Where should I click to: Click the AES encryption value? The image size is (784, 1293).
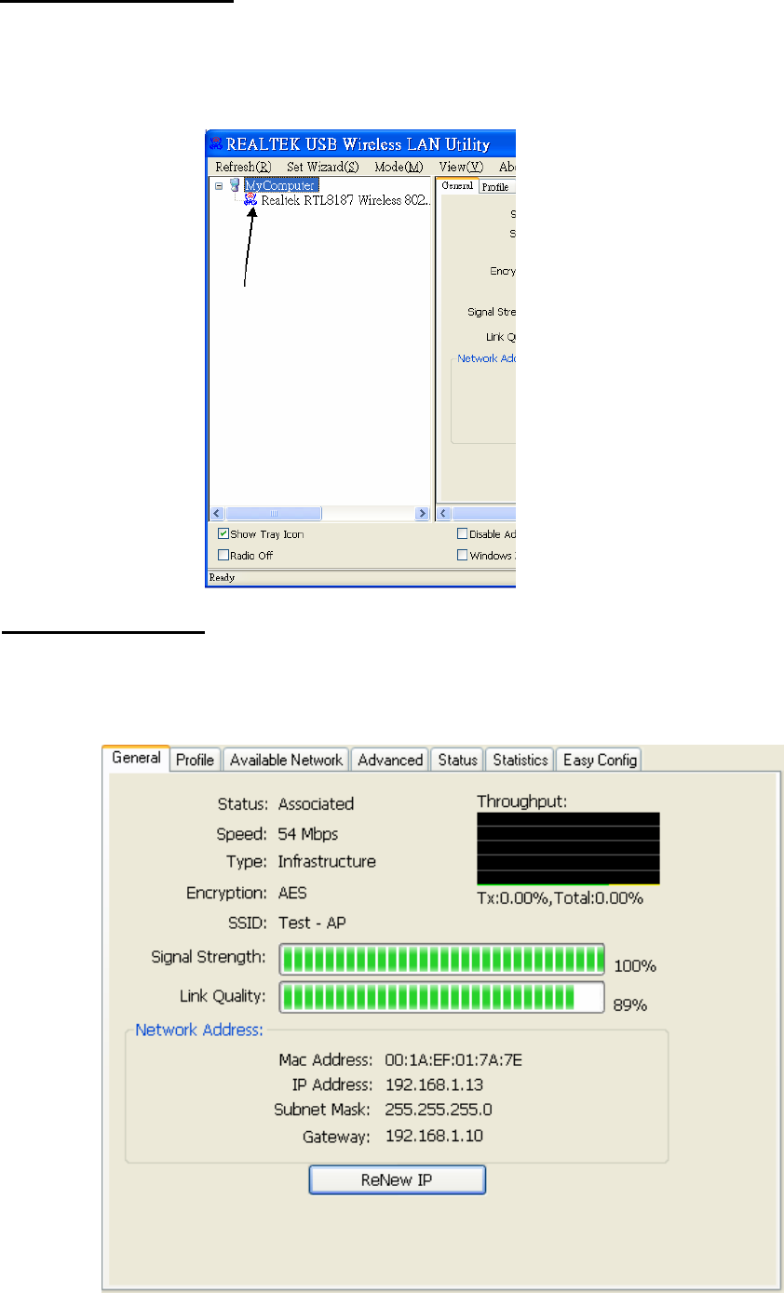292,893
